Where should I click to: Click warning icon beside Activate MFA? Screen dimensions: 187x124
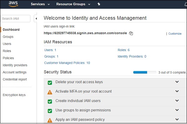click(50, 92)
